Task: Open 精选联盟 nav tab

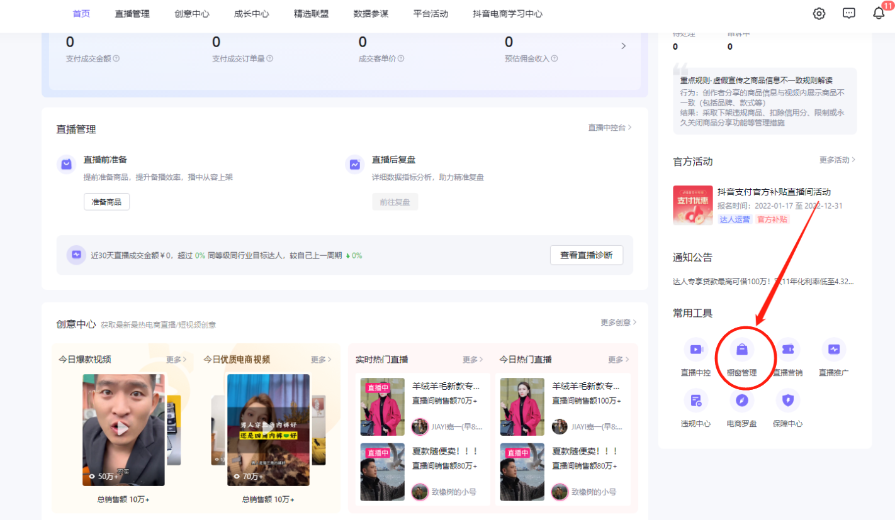Action: point(311,14)
